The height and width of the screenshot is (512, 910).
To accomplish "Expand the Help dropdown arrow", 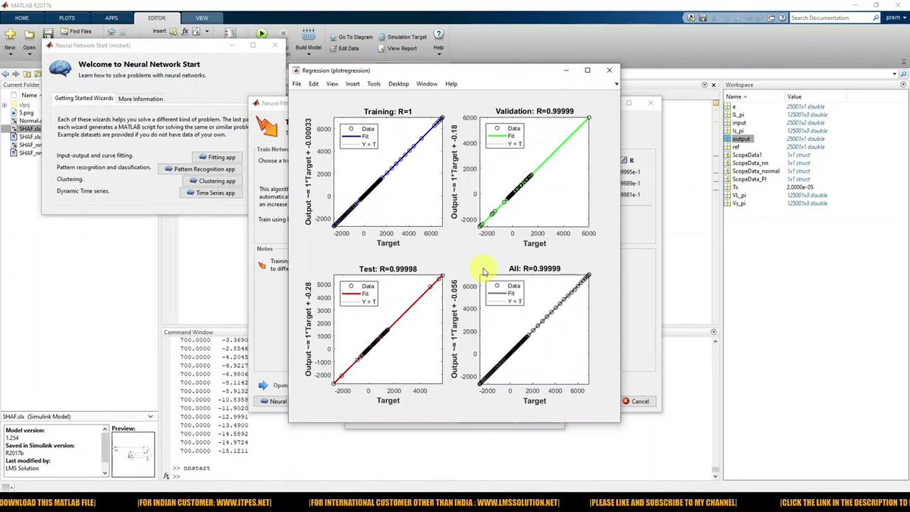I will (x=438, y=55).
